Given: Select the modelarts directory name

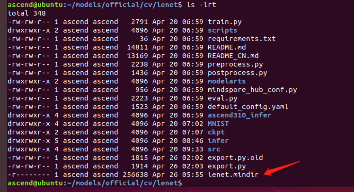Looking at the screenshot, I should click(227, 81).
